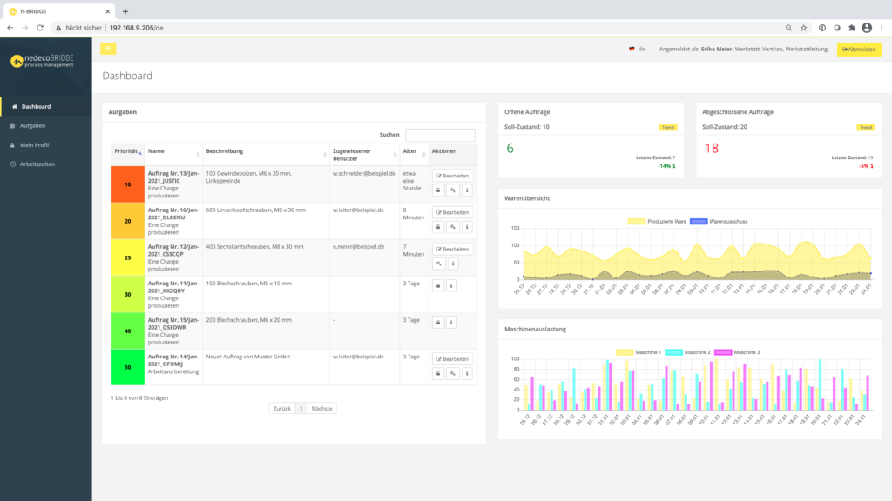Viewport: 892px width, 501px height.
Task: Click the lock icon for Auftrag Nr. 11
Action: (437, 285)
